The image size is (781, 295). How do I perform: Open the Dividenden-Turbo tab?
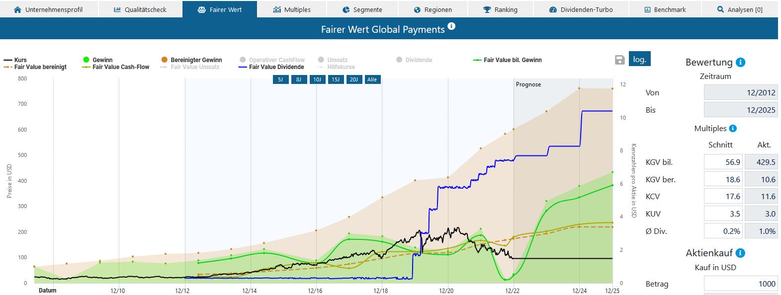coord(581,9)
